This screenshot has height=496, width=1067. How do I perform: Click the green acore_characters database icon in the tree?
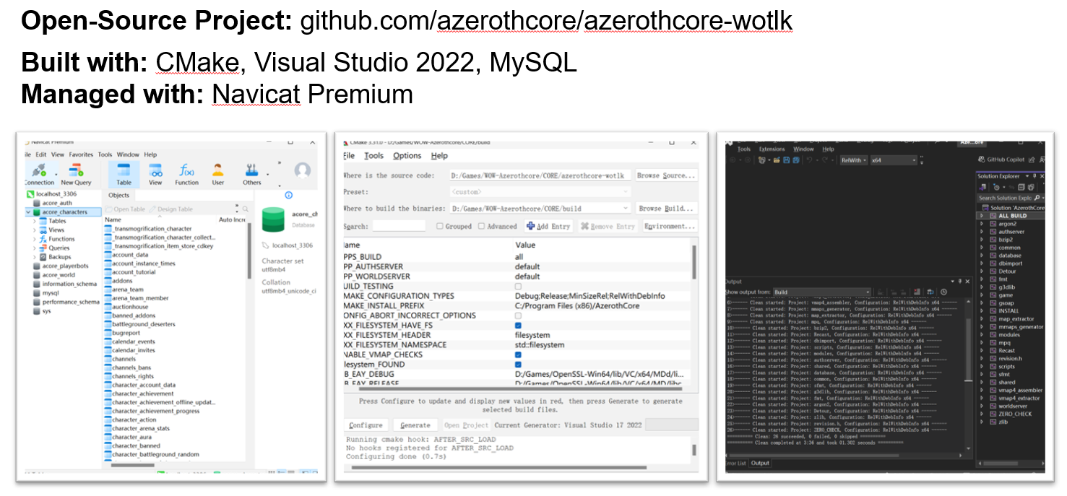(37, 212)
